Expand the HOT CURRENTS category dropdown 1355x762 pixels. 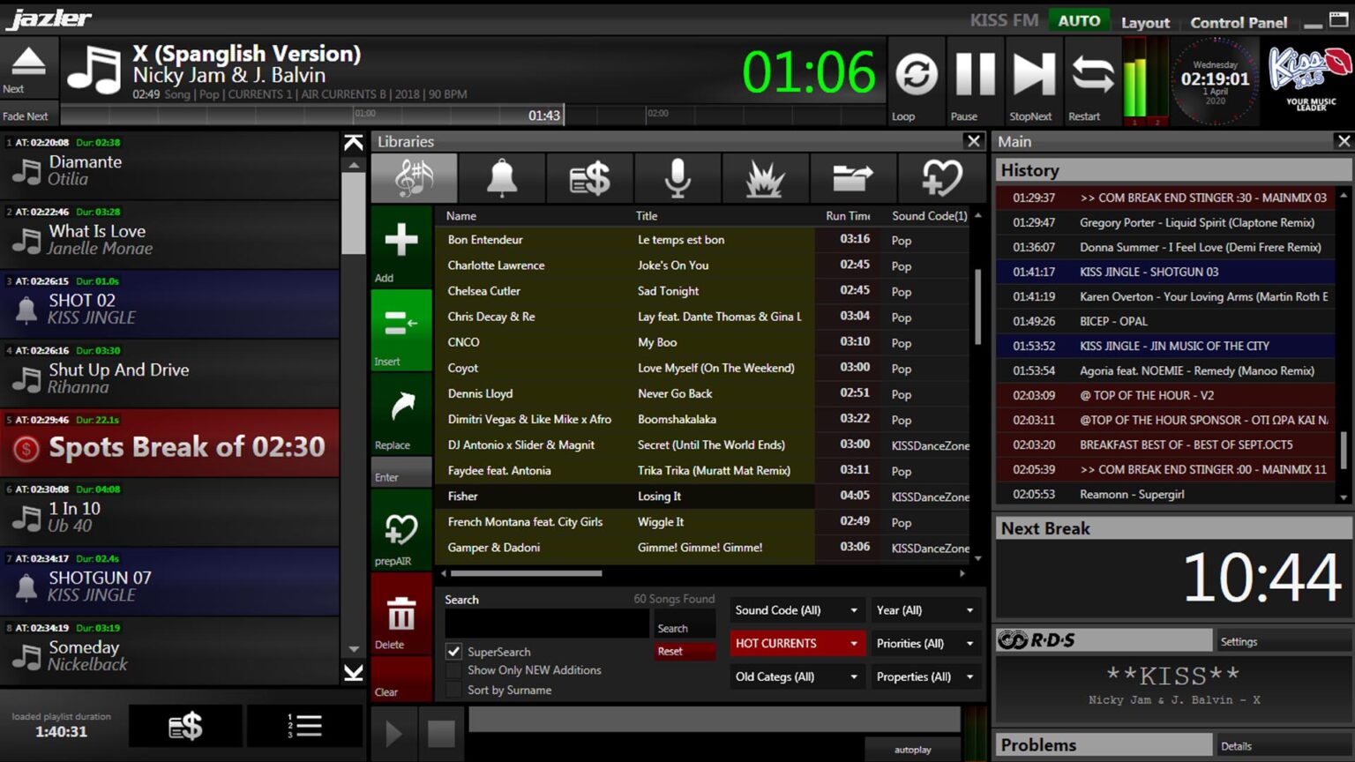pos(796,643)
